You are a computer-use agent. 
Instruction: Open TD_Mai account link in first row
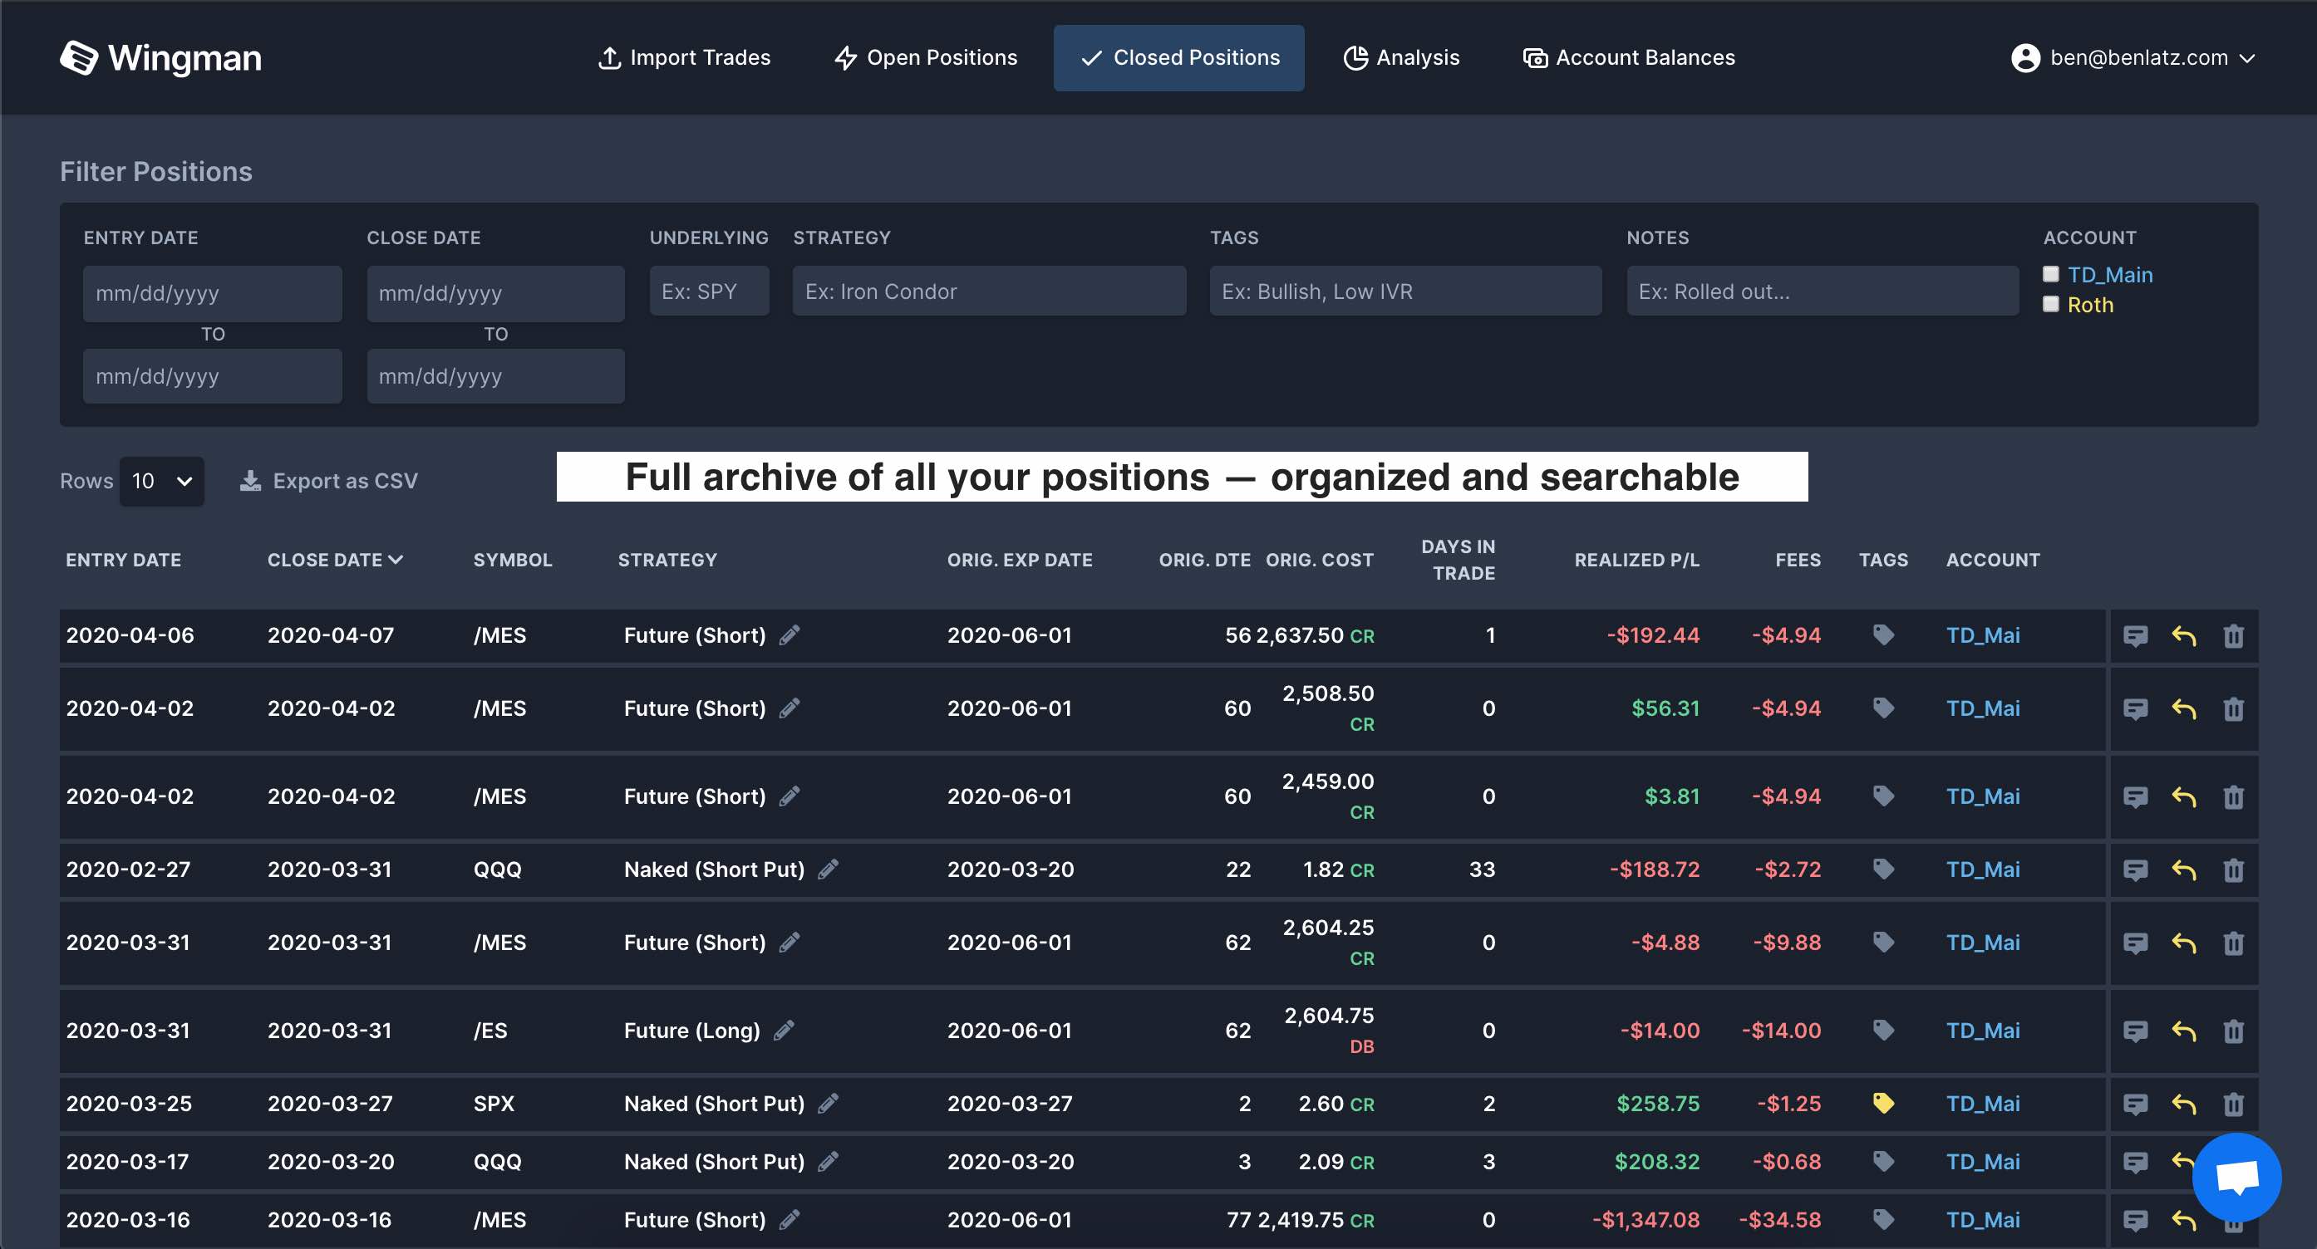pos(1982,635)
